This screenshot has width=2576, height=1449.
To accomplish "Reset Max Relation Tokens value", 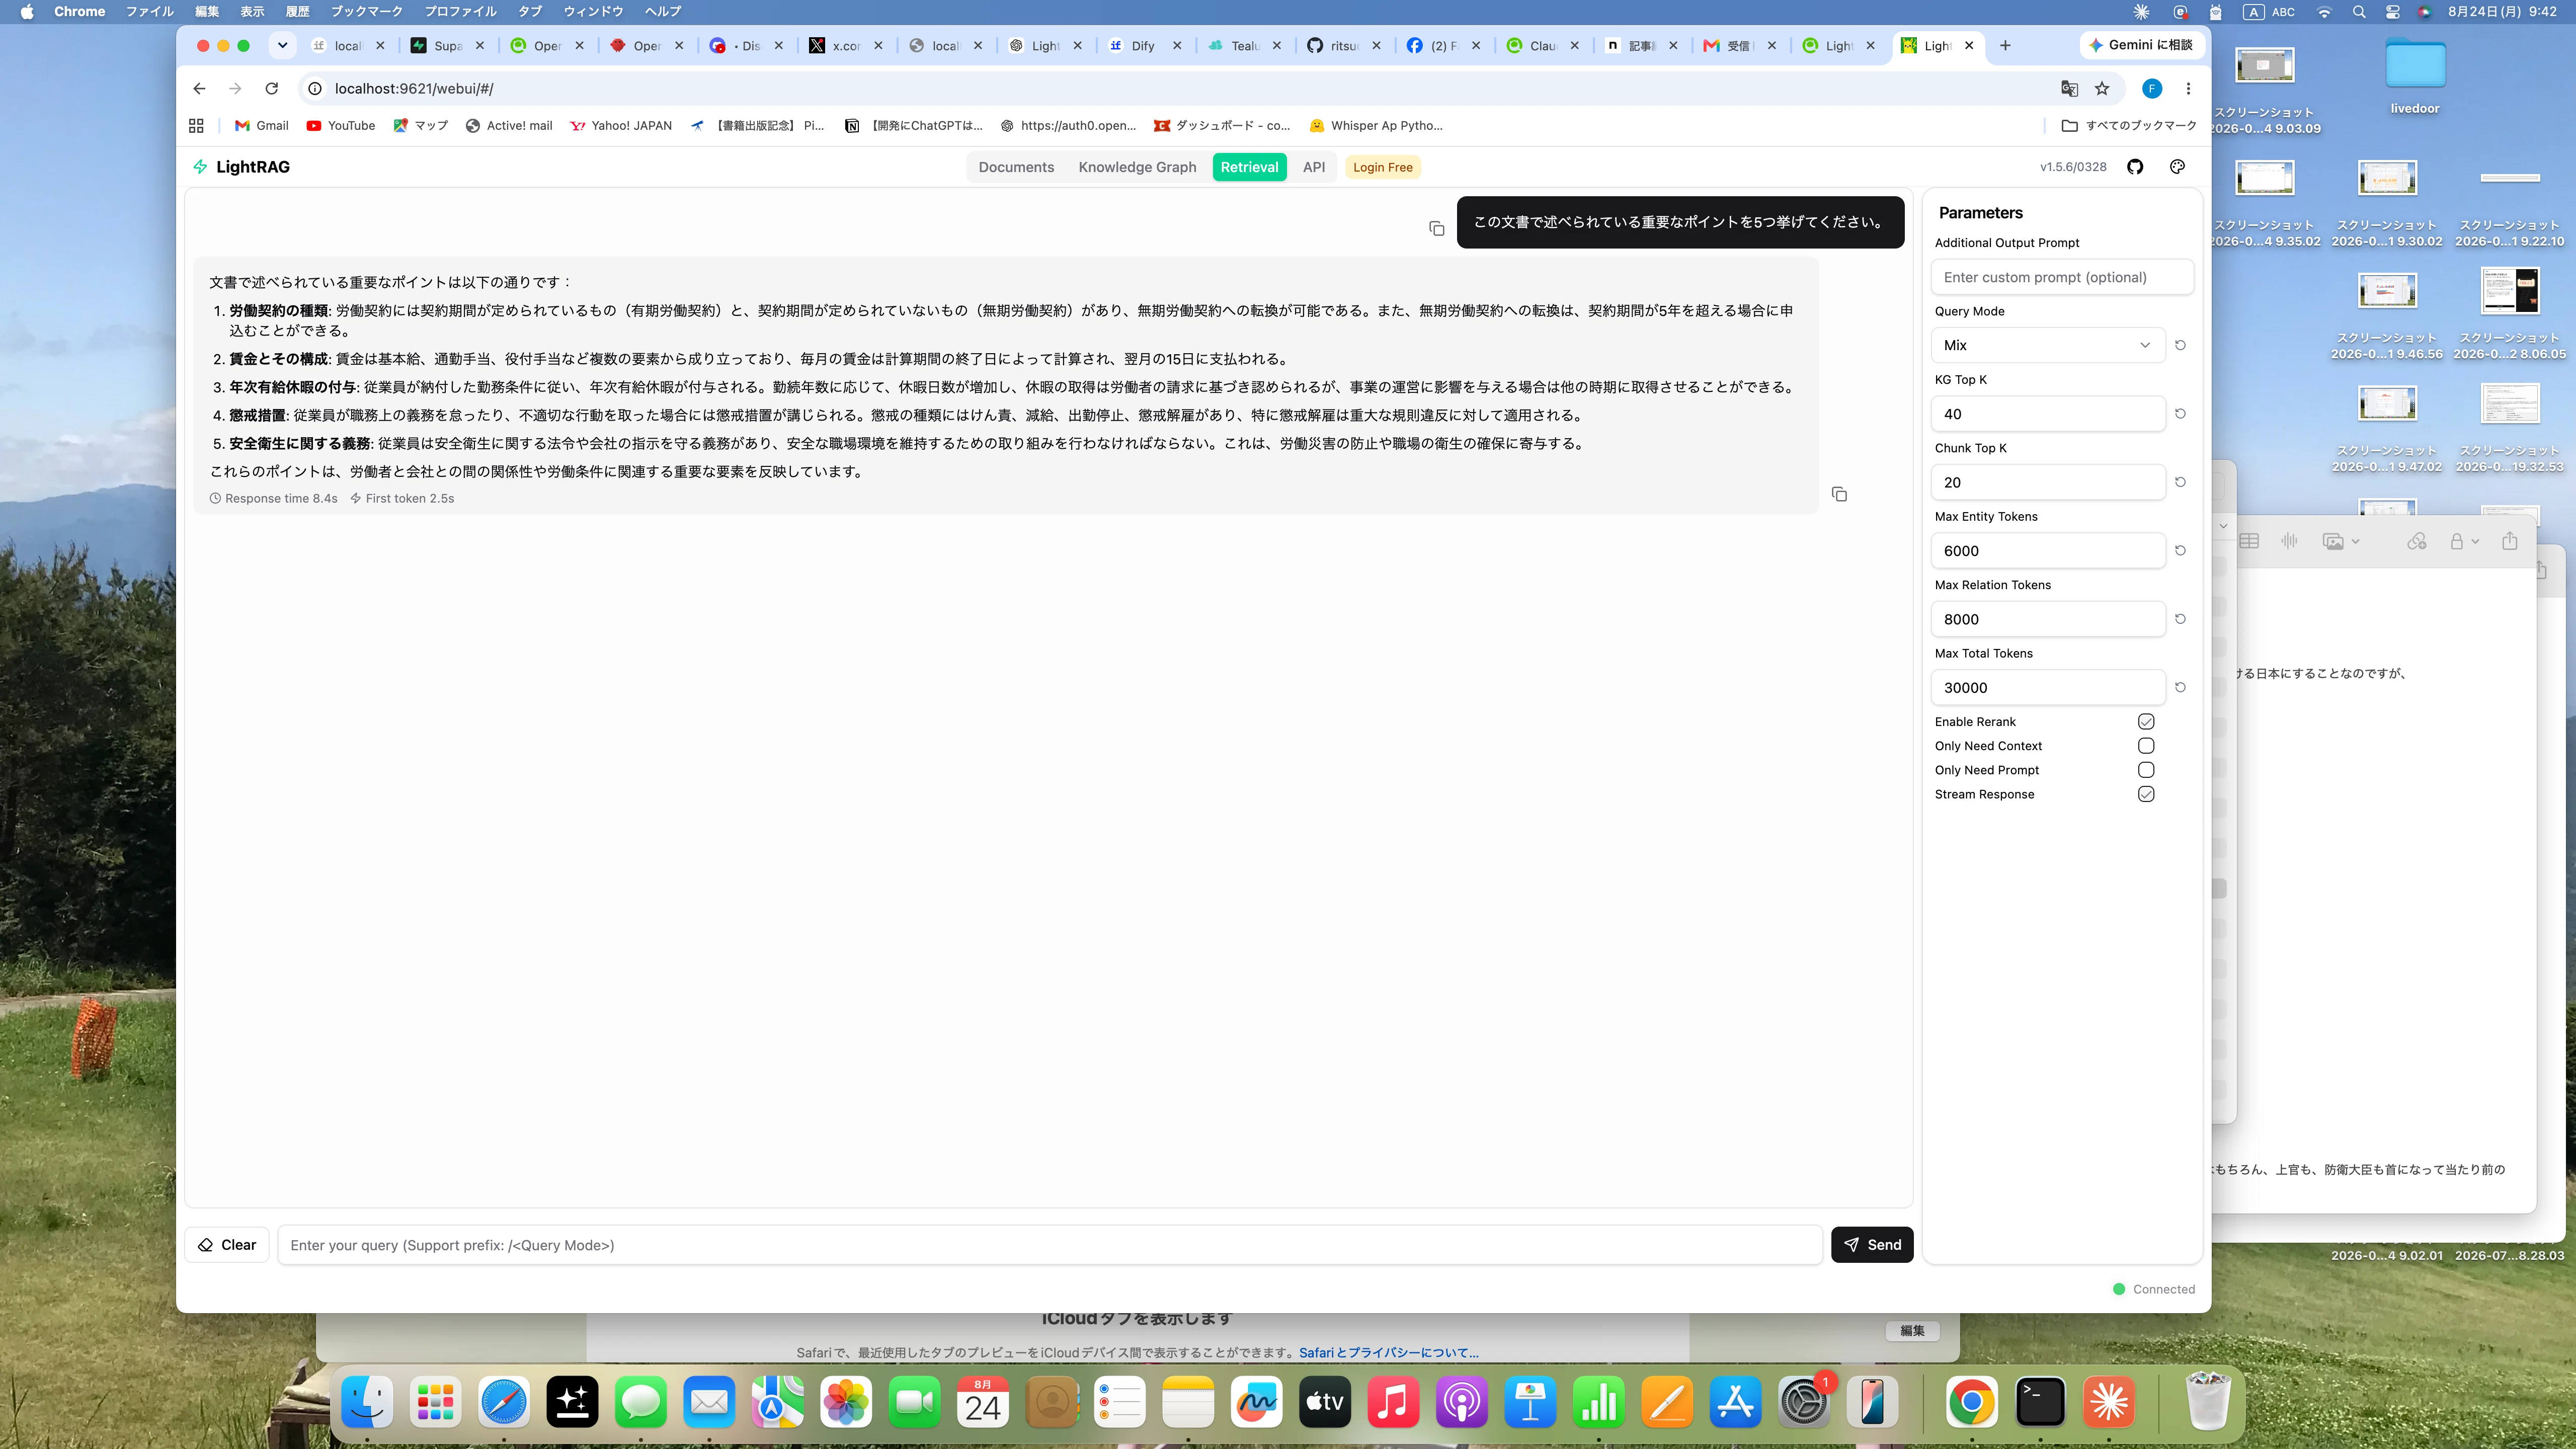I will click(2180, 619).
